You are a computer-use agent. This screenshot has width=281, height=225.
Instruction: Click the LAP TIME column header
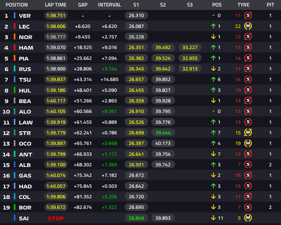56,5
